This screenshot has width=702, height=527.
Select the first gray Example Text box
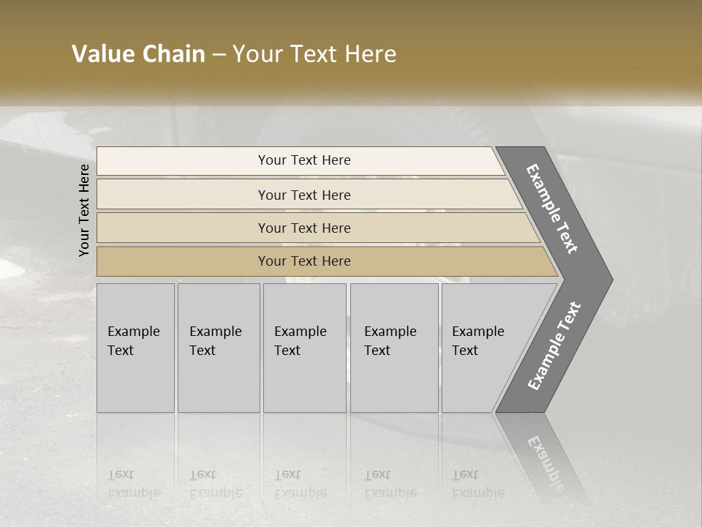(x=136, y=348)
